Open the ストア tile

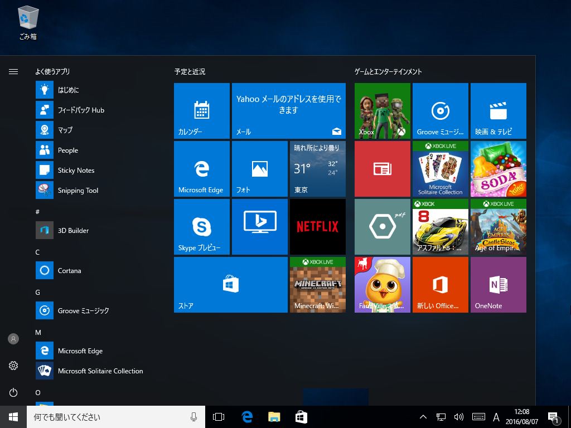[x=230, y=285]
